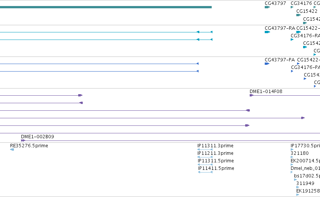Select the IP11211.3prime EST

coord(215,153)
